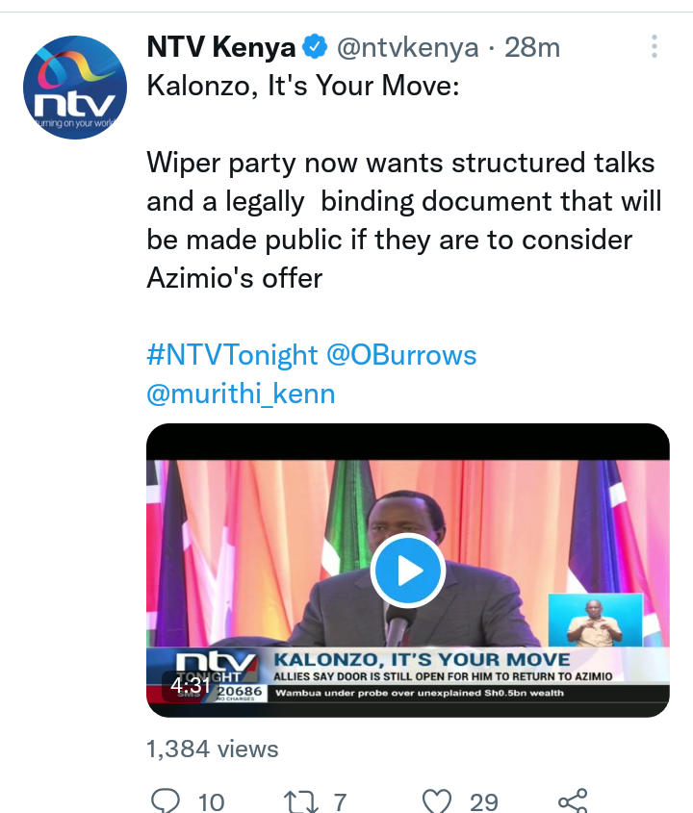Click the 1,384 views count
The height and width of the screenshot is (813, 693).
[213, 749]
